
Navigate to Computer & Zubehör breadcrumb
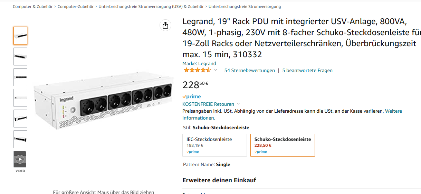pyautogui.click(x=32, y=7)
